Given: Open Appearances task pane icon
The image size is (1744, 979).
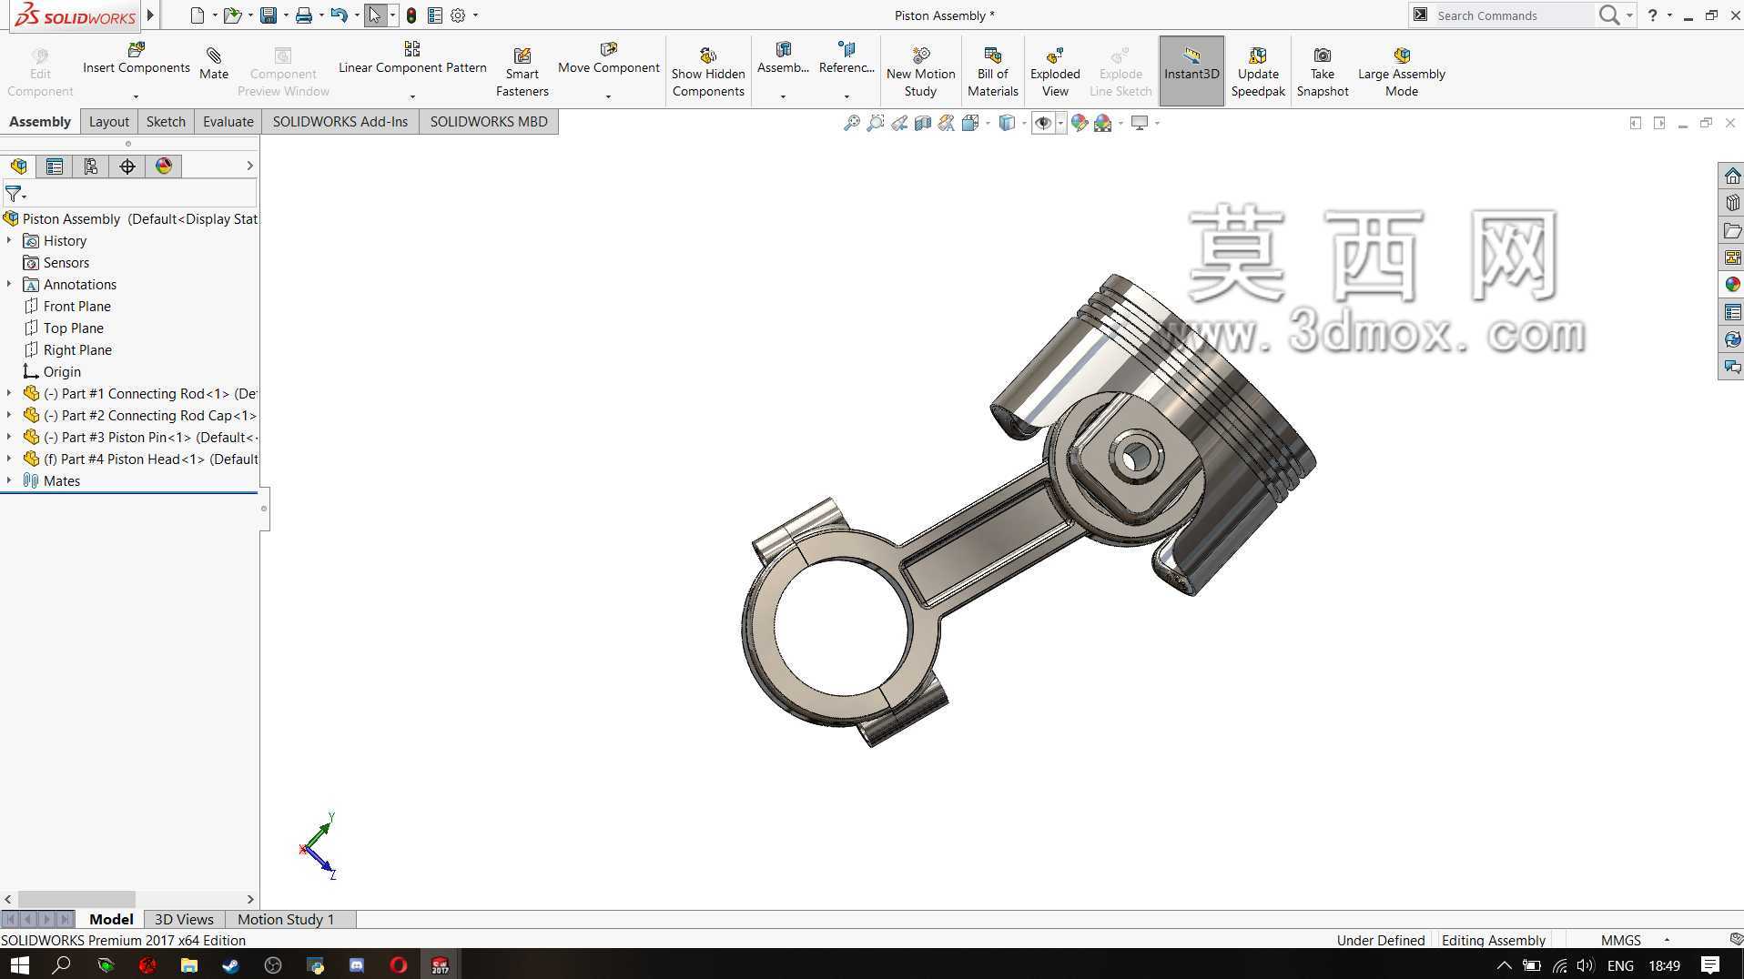Looking at the screenshot, I should (1732, 285).
